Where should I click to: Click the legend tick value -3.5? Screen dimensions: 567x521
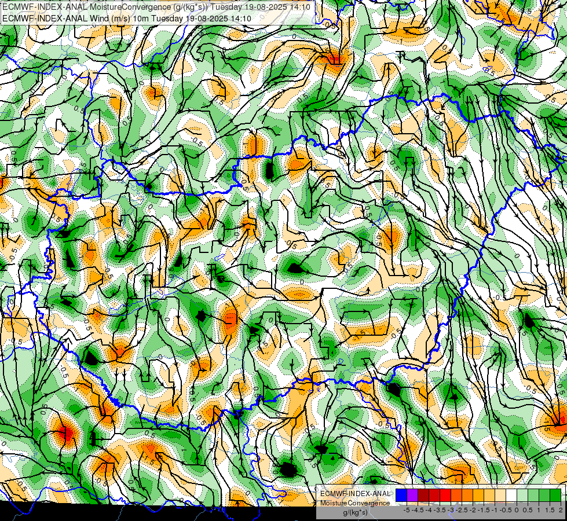tap(440, 510)
